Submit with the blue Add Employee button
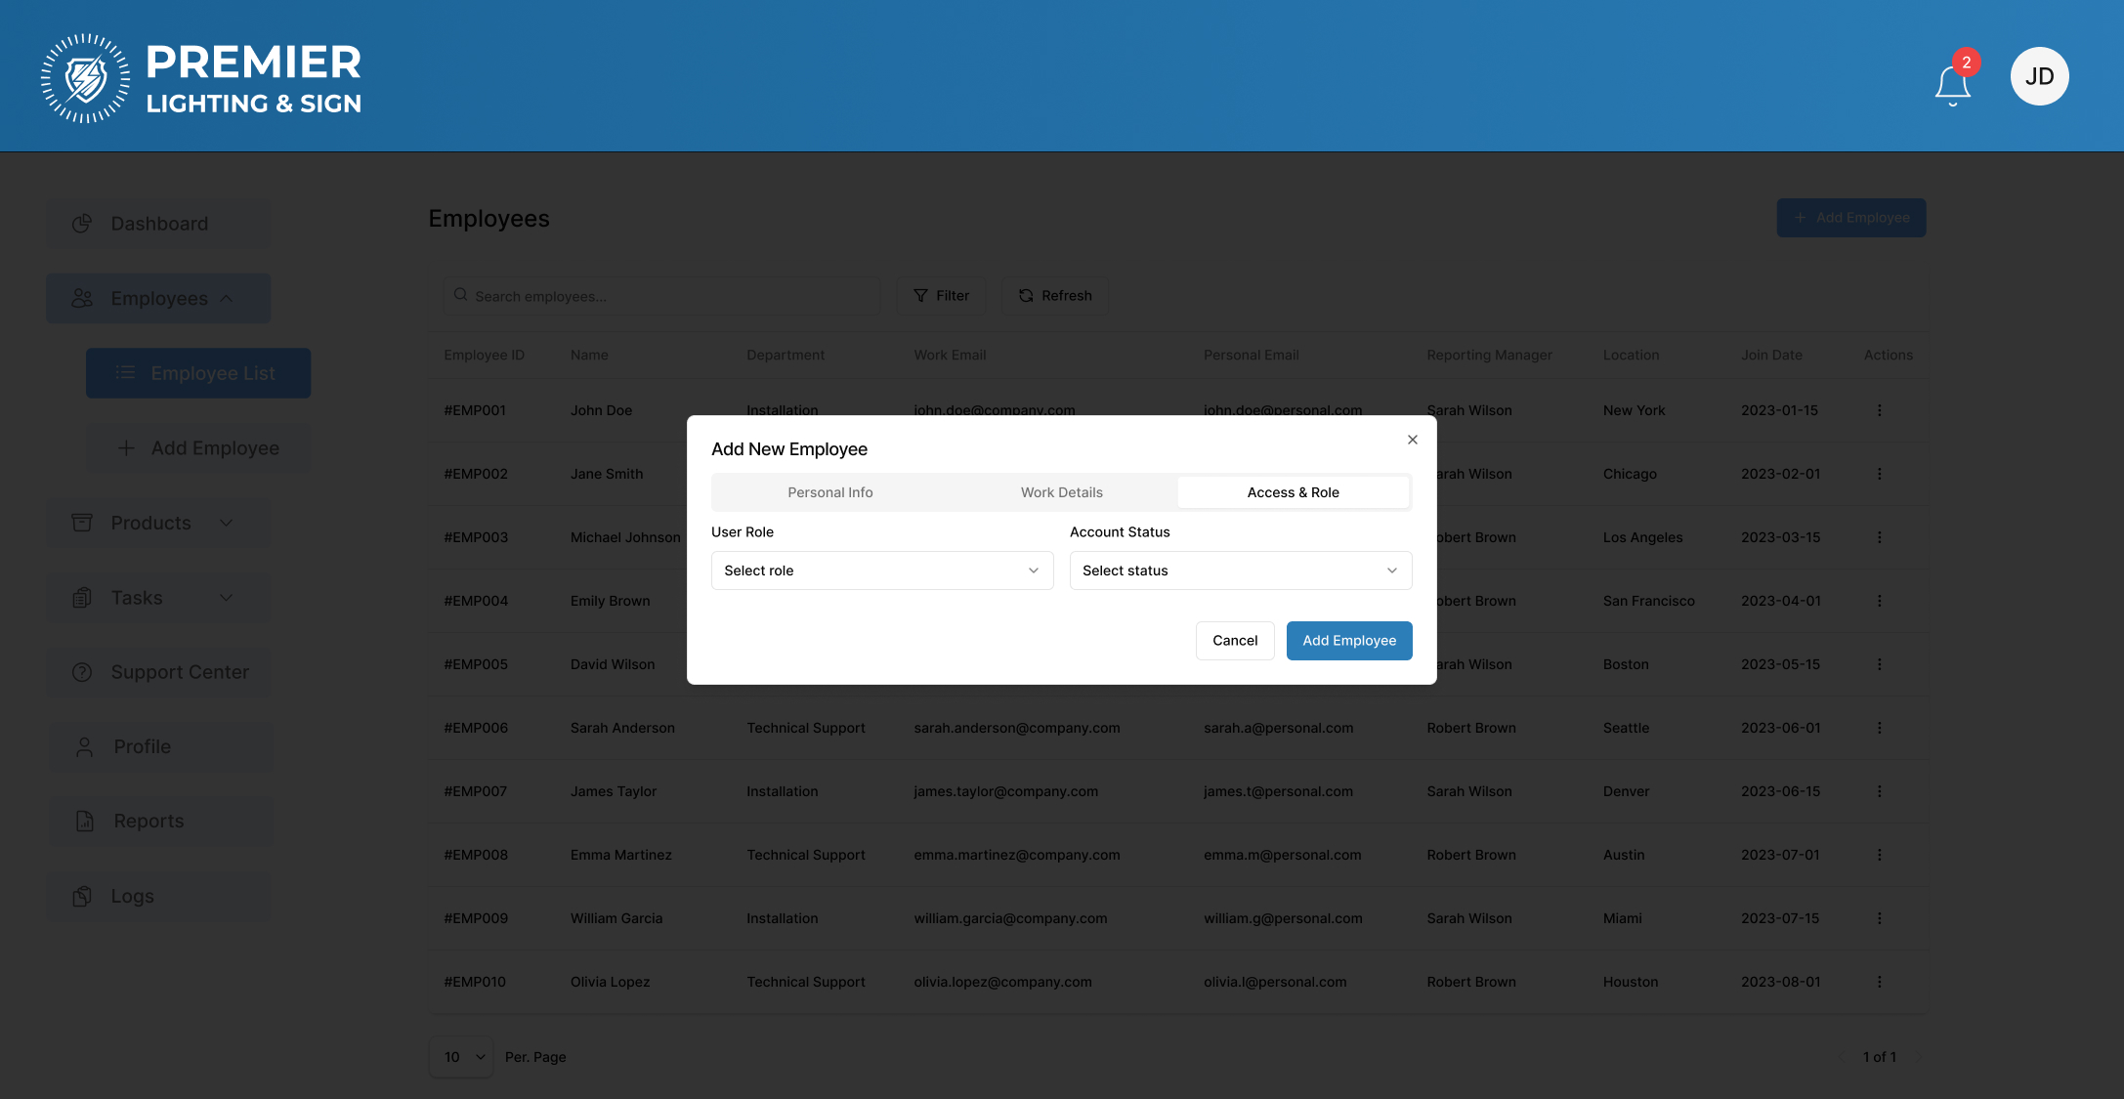Screen dimensions: 2124x1099 (x=1348, y=641)
